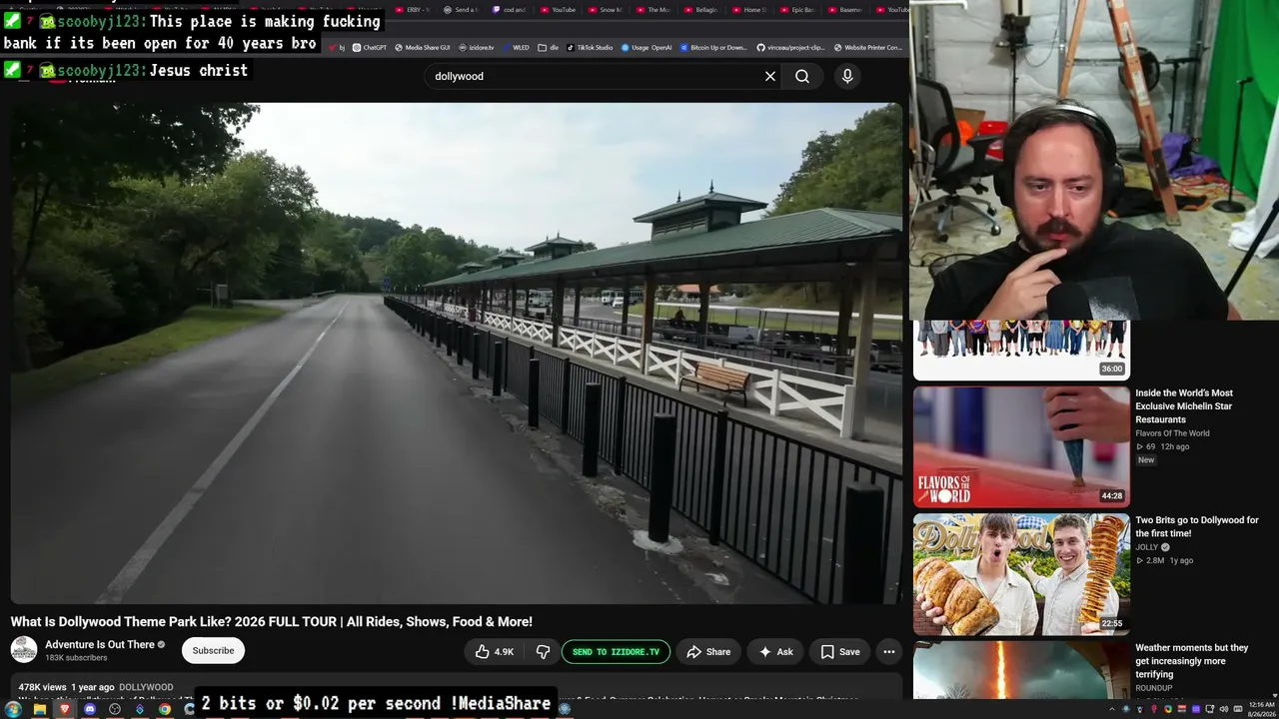Image resolution: width=1279 pixels, height=719 pixels.
Task: Open the Media Share GUI bookmark
Action: [x=422, y=47]
